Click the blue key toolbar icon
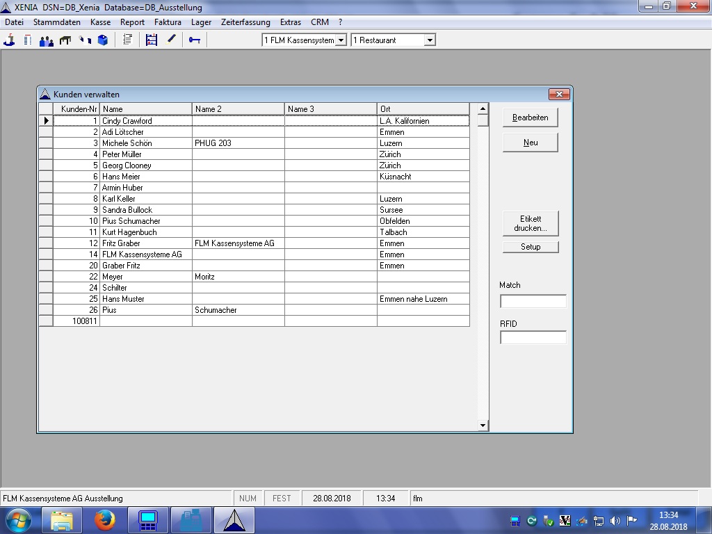The width and height of the screenshot is (712, 534). (x=195, y=40)
